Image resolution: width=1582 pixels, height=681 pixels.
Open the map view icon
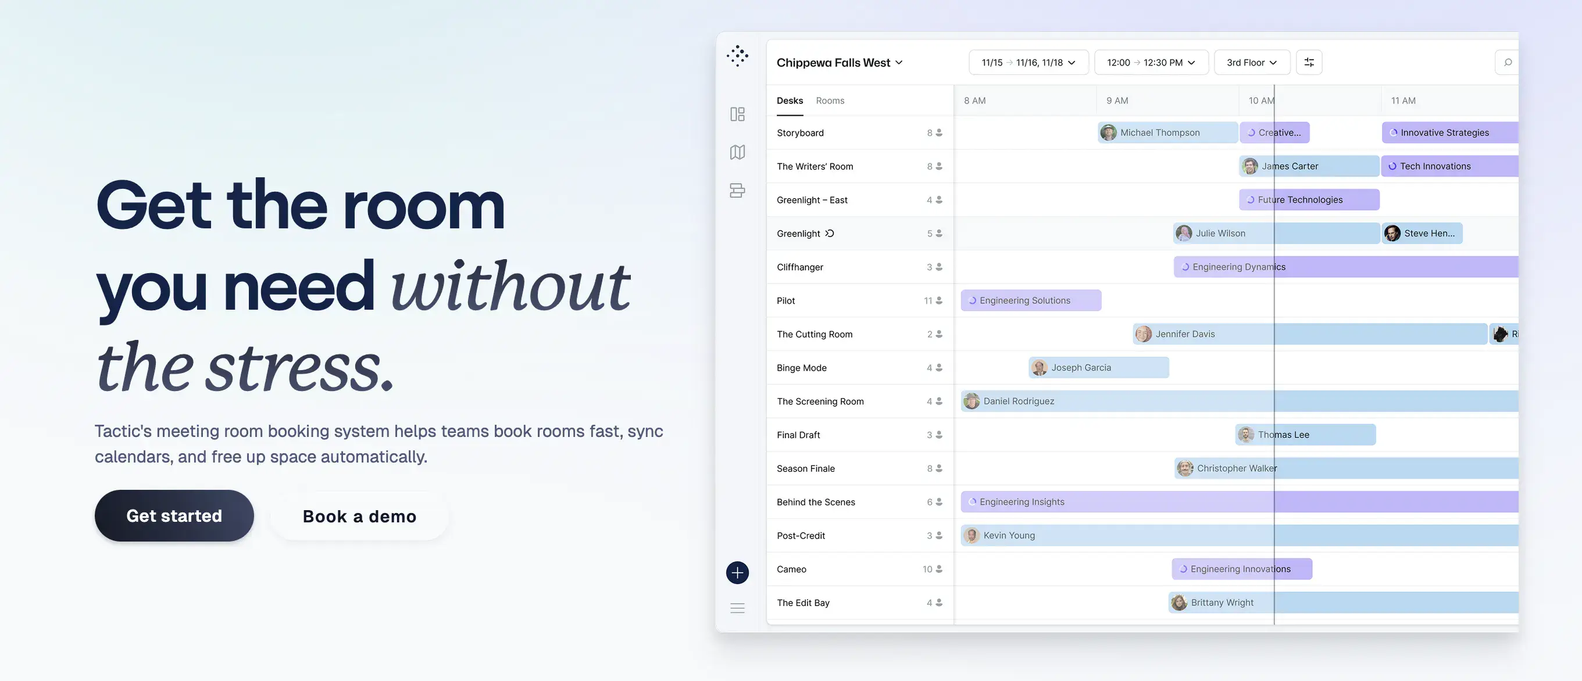pos(737,152)
